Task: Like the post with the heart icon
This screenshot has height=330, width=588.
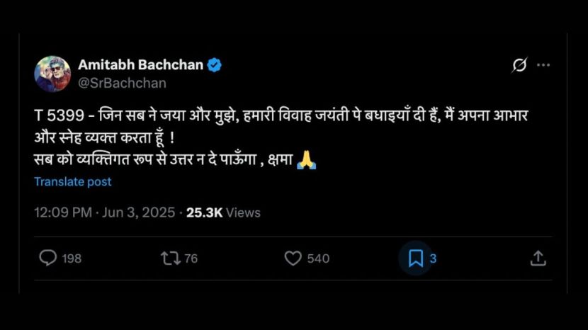Action: pos(293,258)
